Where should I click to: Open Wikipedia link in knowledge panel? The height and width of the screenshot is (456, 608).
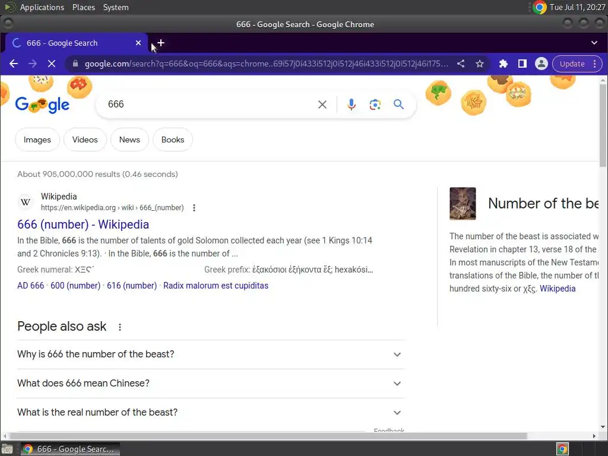point(558,289)
